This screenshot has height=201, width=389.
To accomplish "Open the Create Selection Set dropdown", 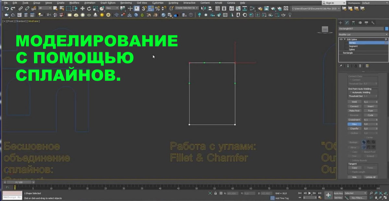I will 187,8.
